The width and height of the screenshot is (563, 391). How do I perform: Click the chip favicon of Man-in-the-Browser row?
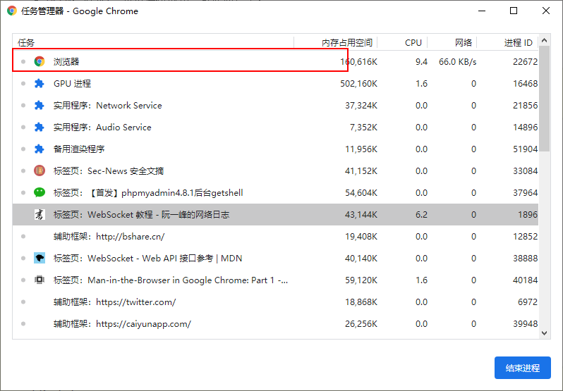(40, 280)
